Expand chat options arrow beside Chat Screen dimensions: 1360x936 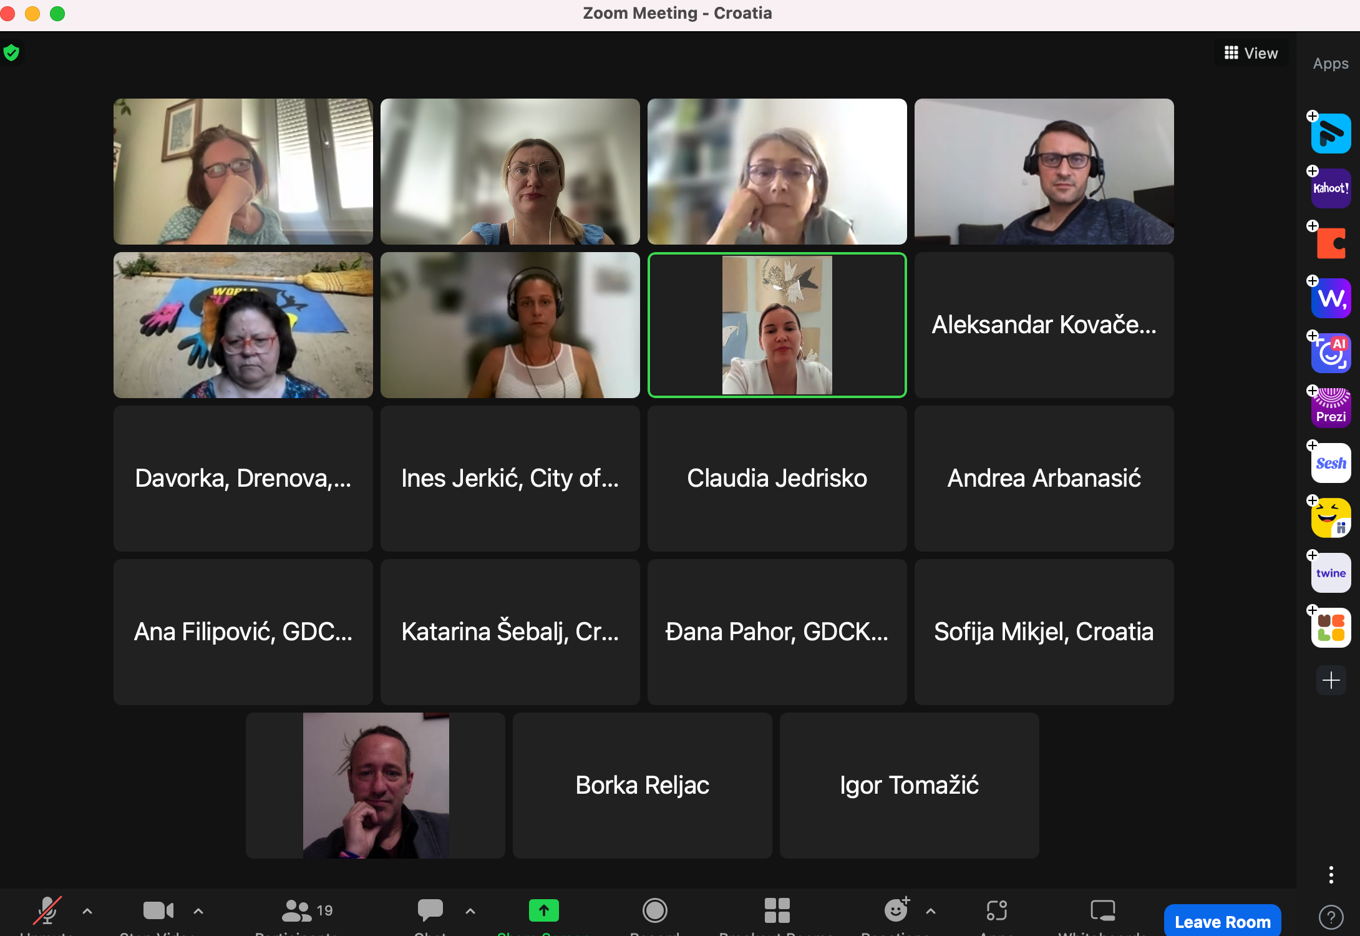point(470,911)
